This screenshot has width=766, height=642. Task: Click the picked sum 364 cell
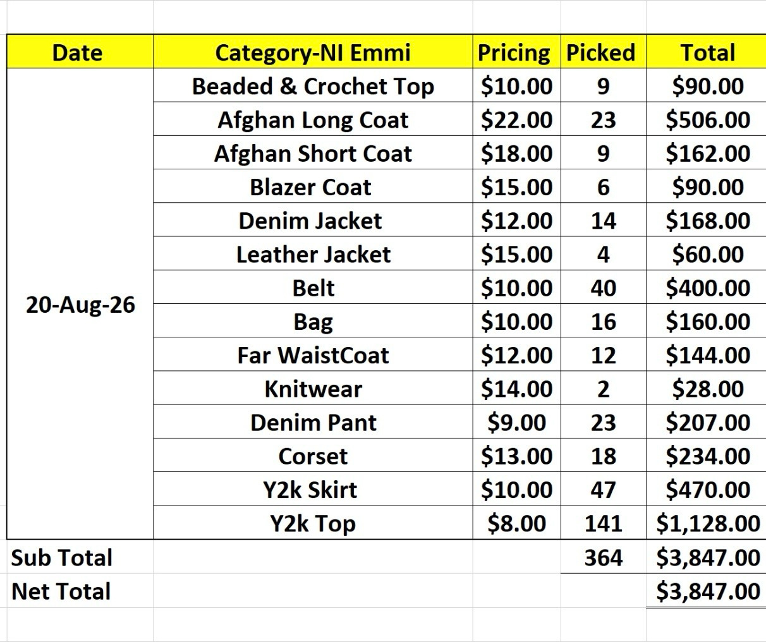pyautogui.click(x=603, y=557)
